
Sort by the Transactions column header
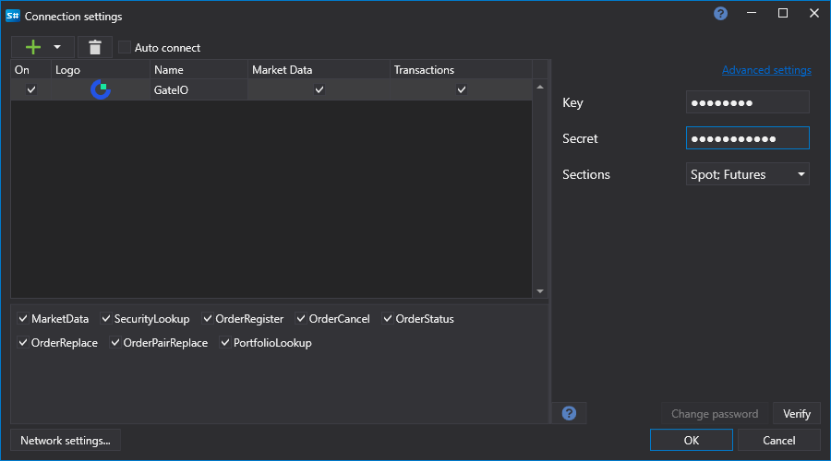coord(461,70)
